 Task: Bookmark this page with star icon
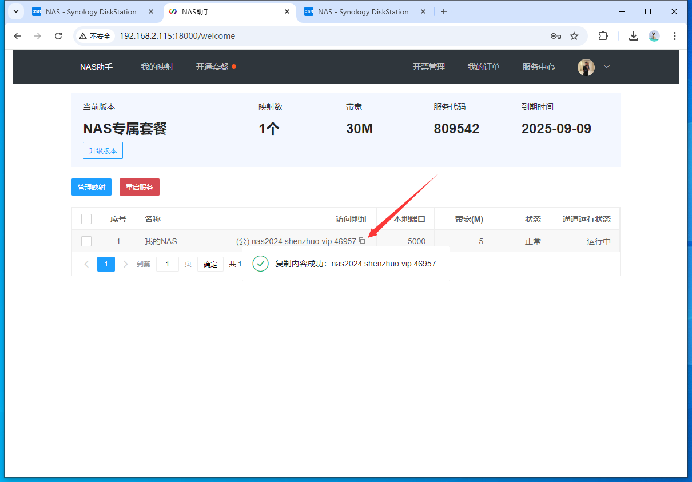pyautogui.click(x=574, y=36)
